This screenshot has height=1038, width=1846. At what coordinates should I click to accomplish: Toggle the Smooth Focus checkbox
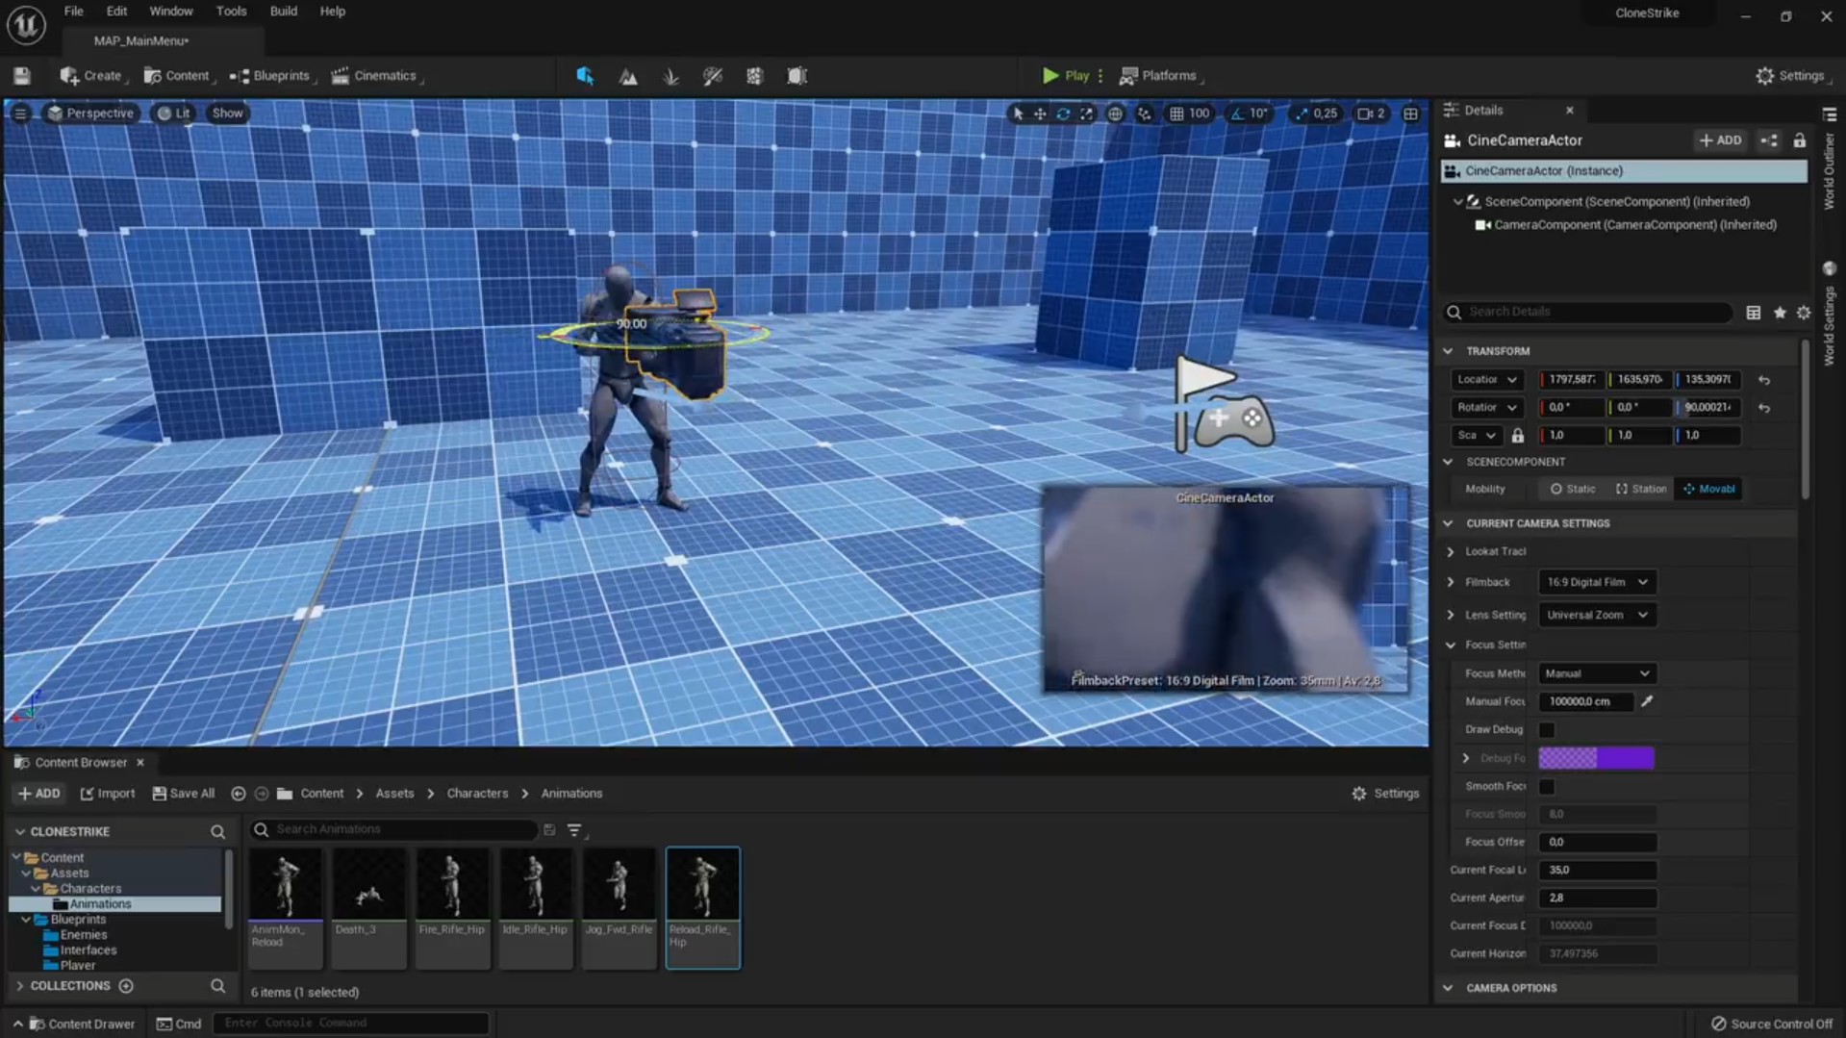tap(1547, 787)
